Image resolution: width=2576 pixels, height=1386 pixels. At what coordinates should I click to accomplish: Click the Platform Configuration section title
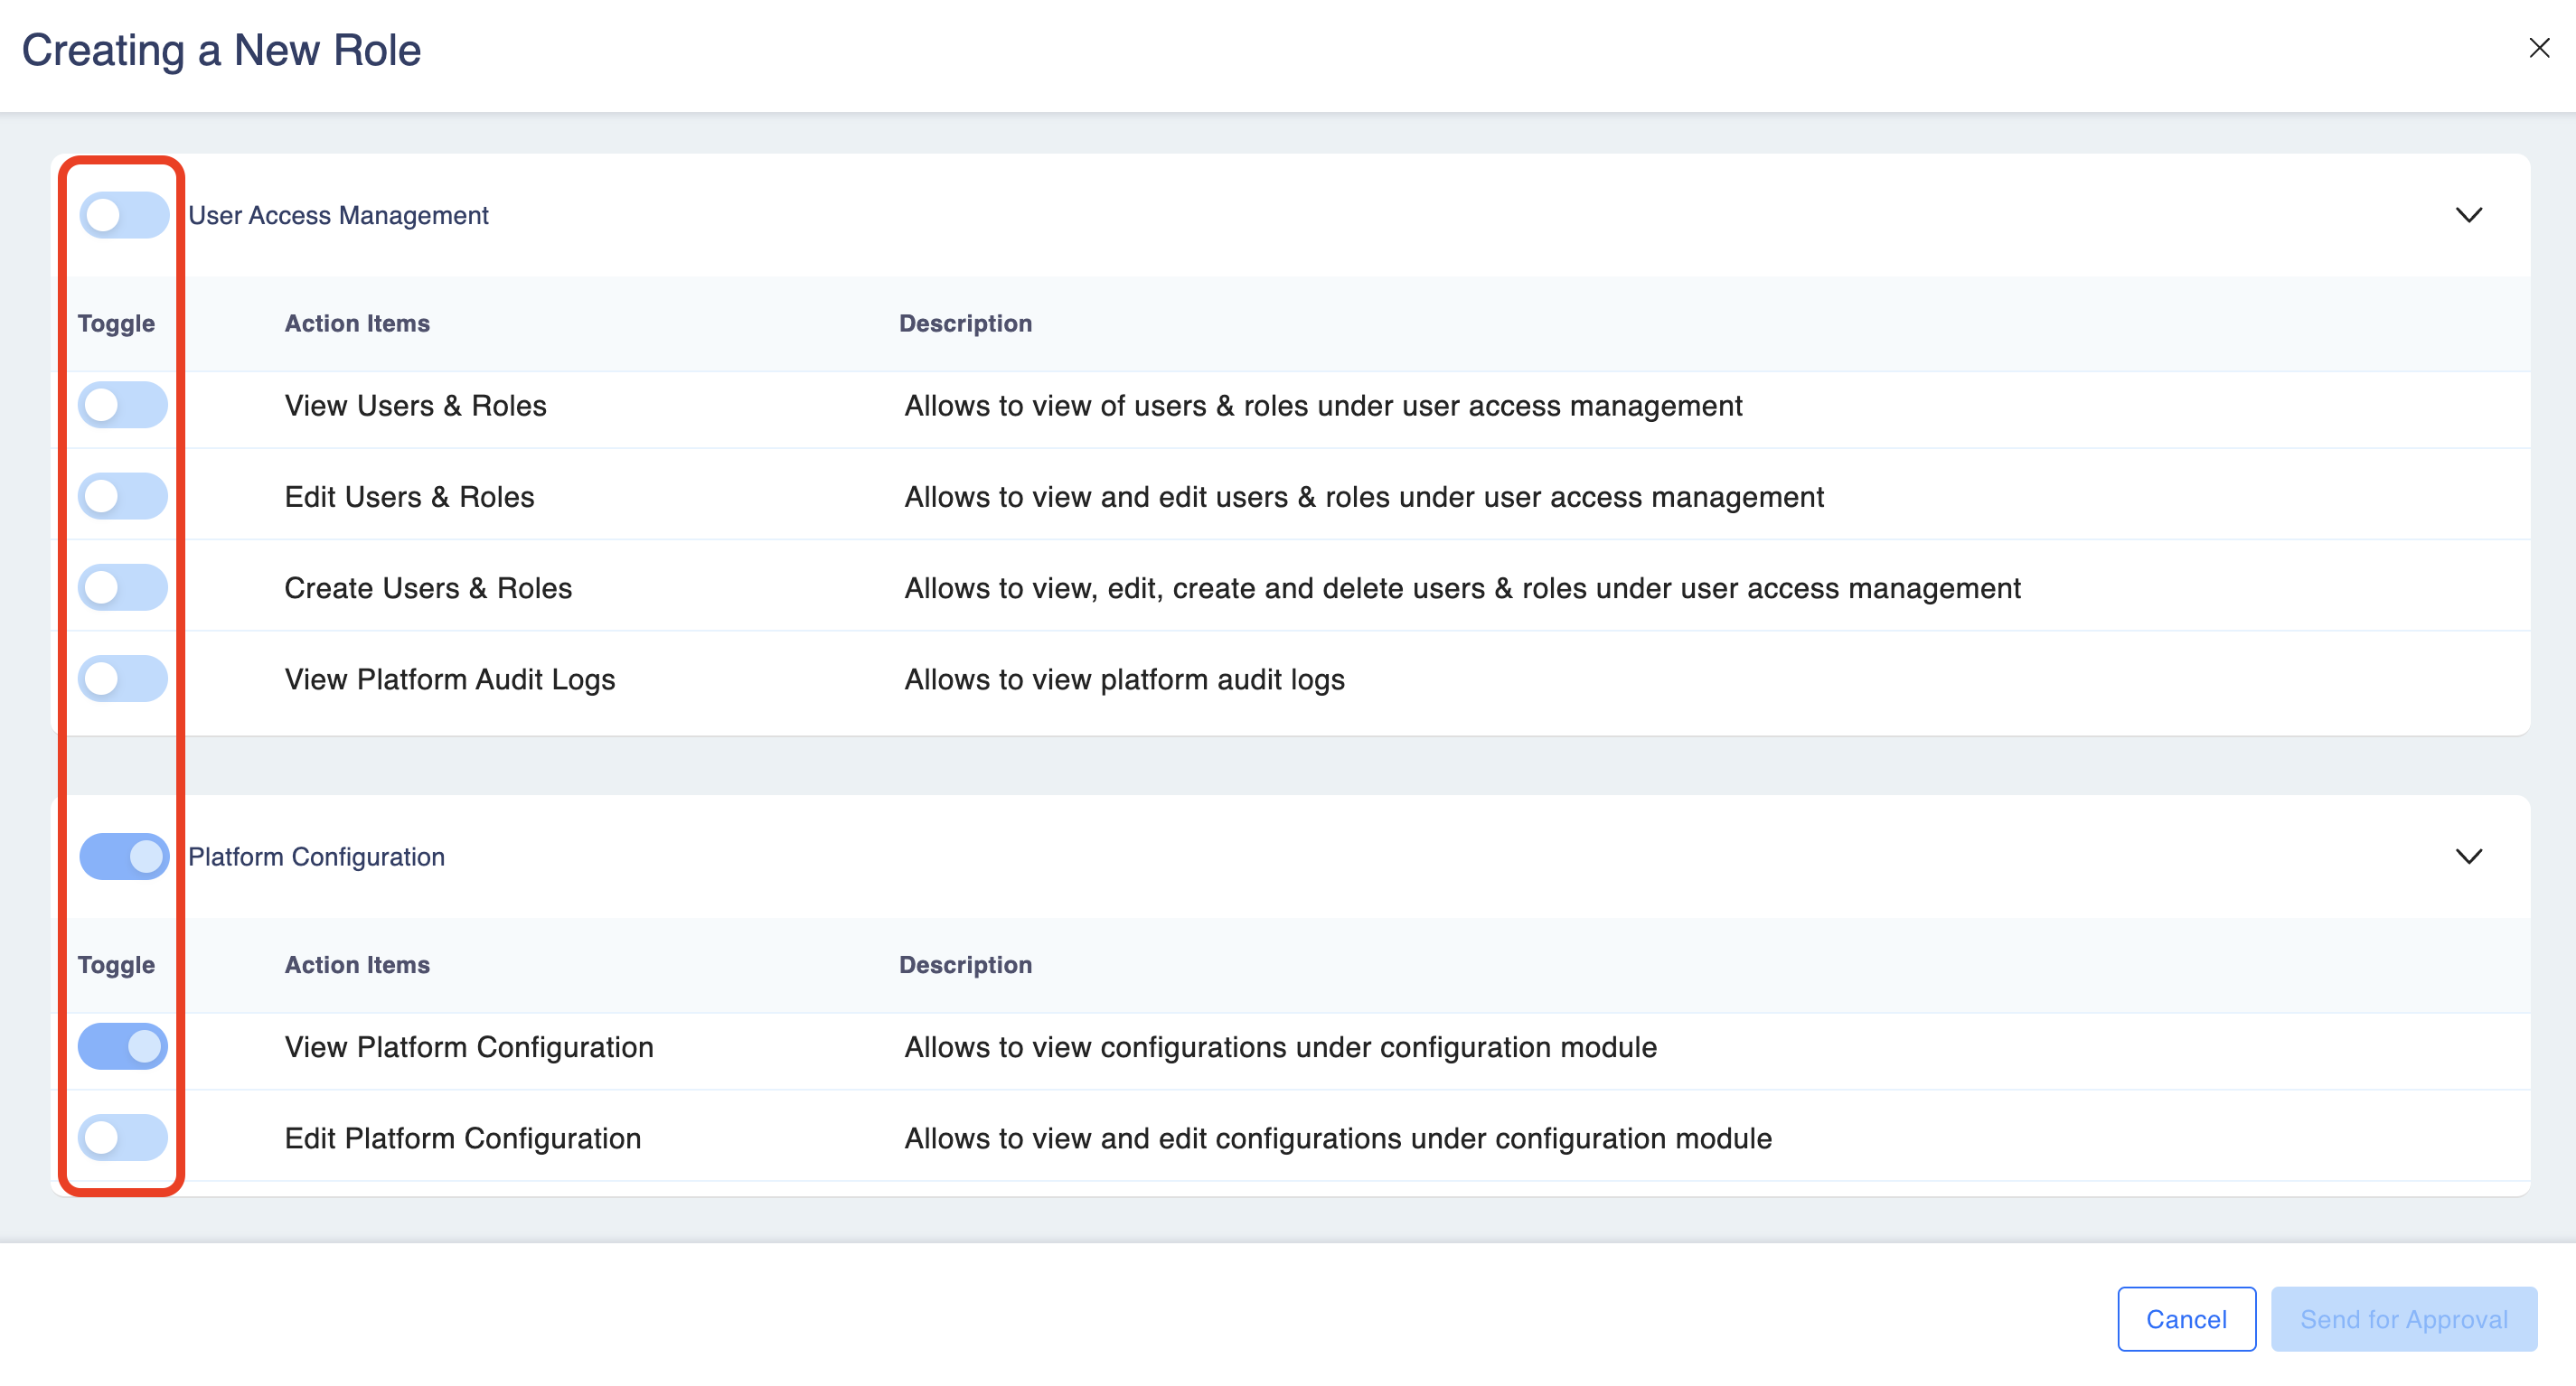tap(316, 857)
